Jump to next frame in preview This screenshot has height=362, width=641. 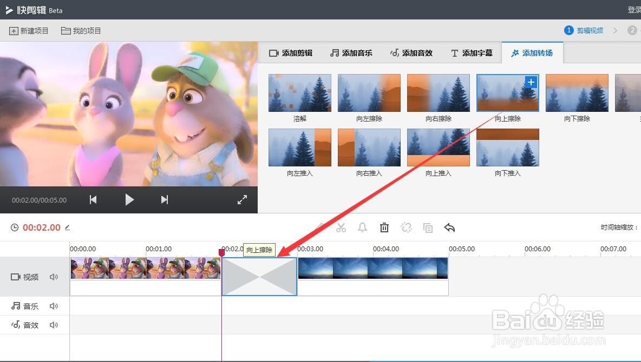coord(165,199)
